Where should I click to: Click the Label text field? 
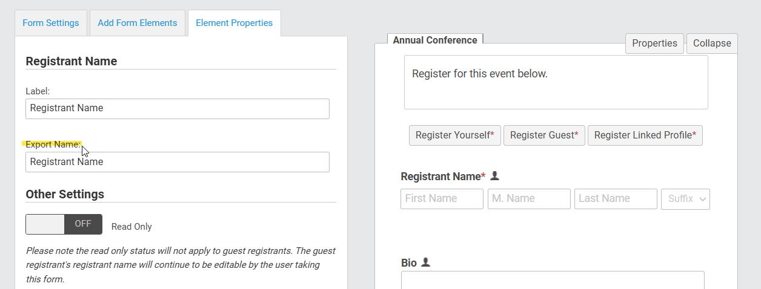click(x=178, y=109)
